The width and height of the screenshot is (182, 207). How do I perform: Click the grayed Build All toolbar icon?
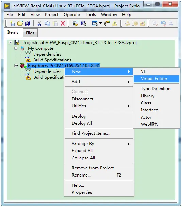pos(127,23)
